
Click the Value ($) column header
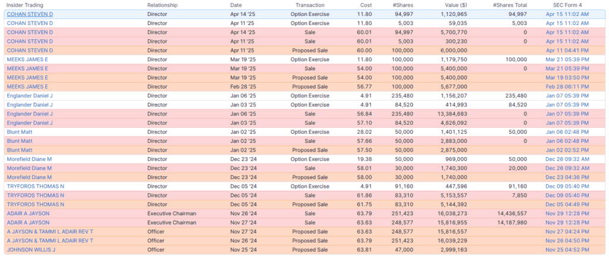pyautogui.click(x=456, y=5)
